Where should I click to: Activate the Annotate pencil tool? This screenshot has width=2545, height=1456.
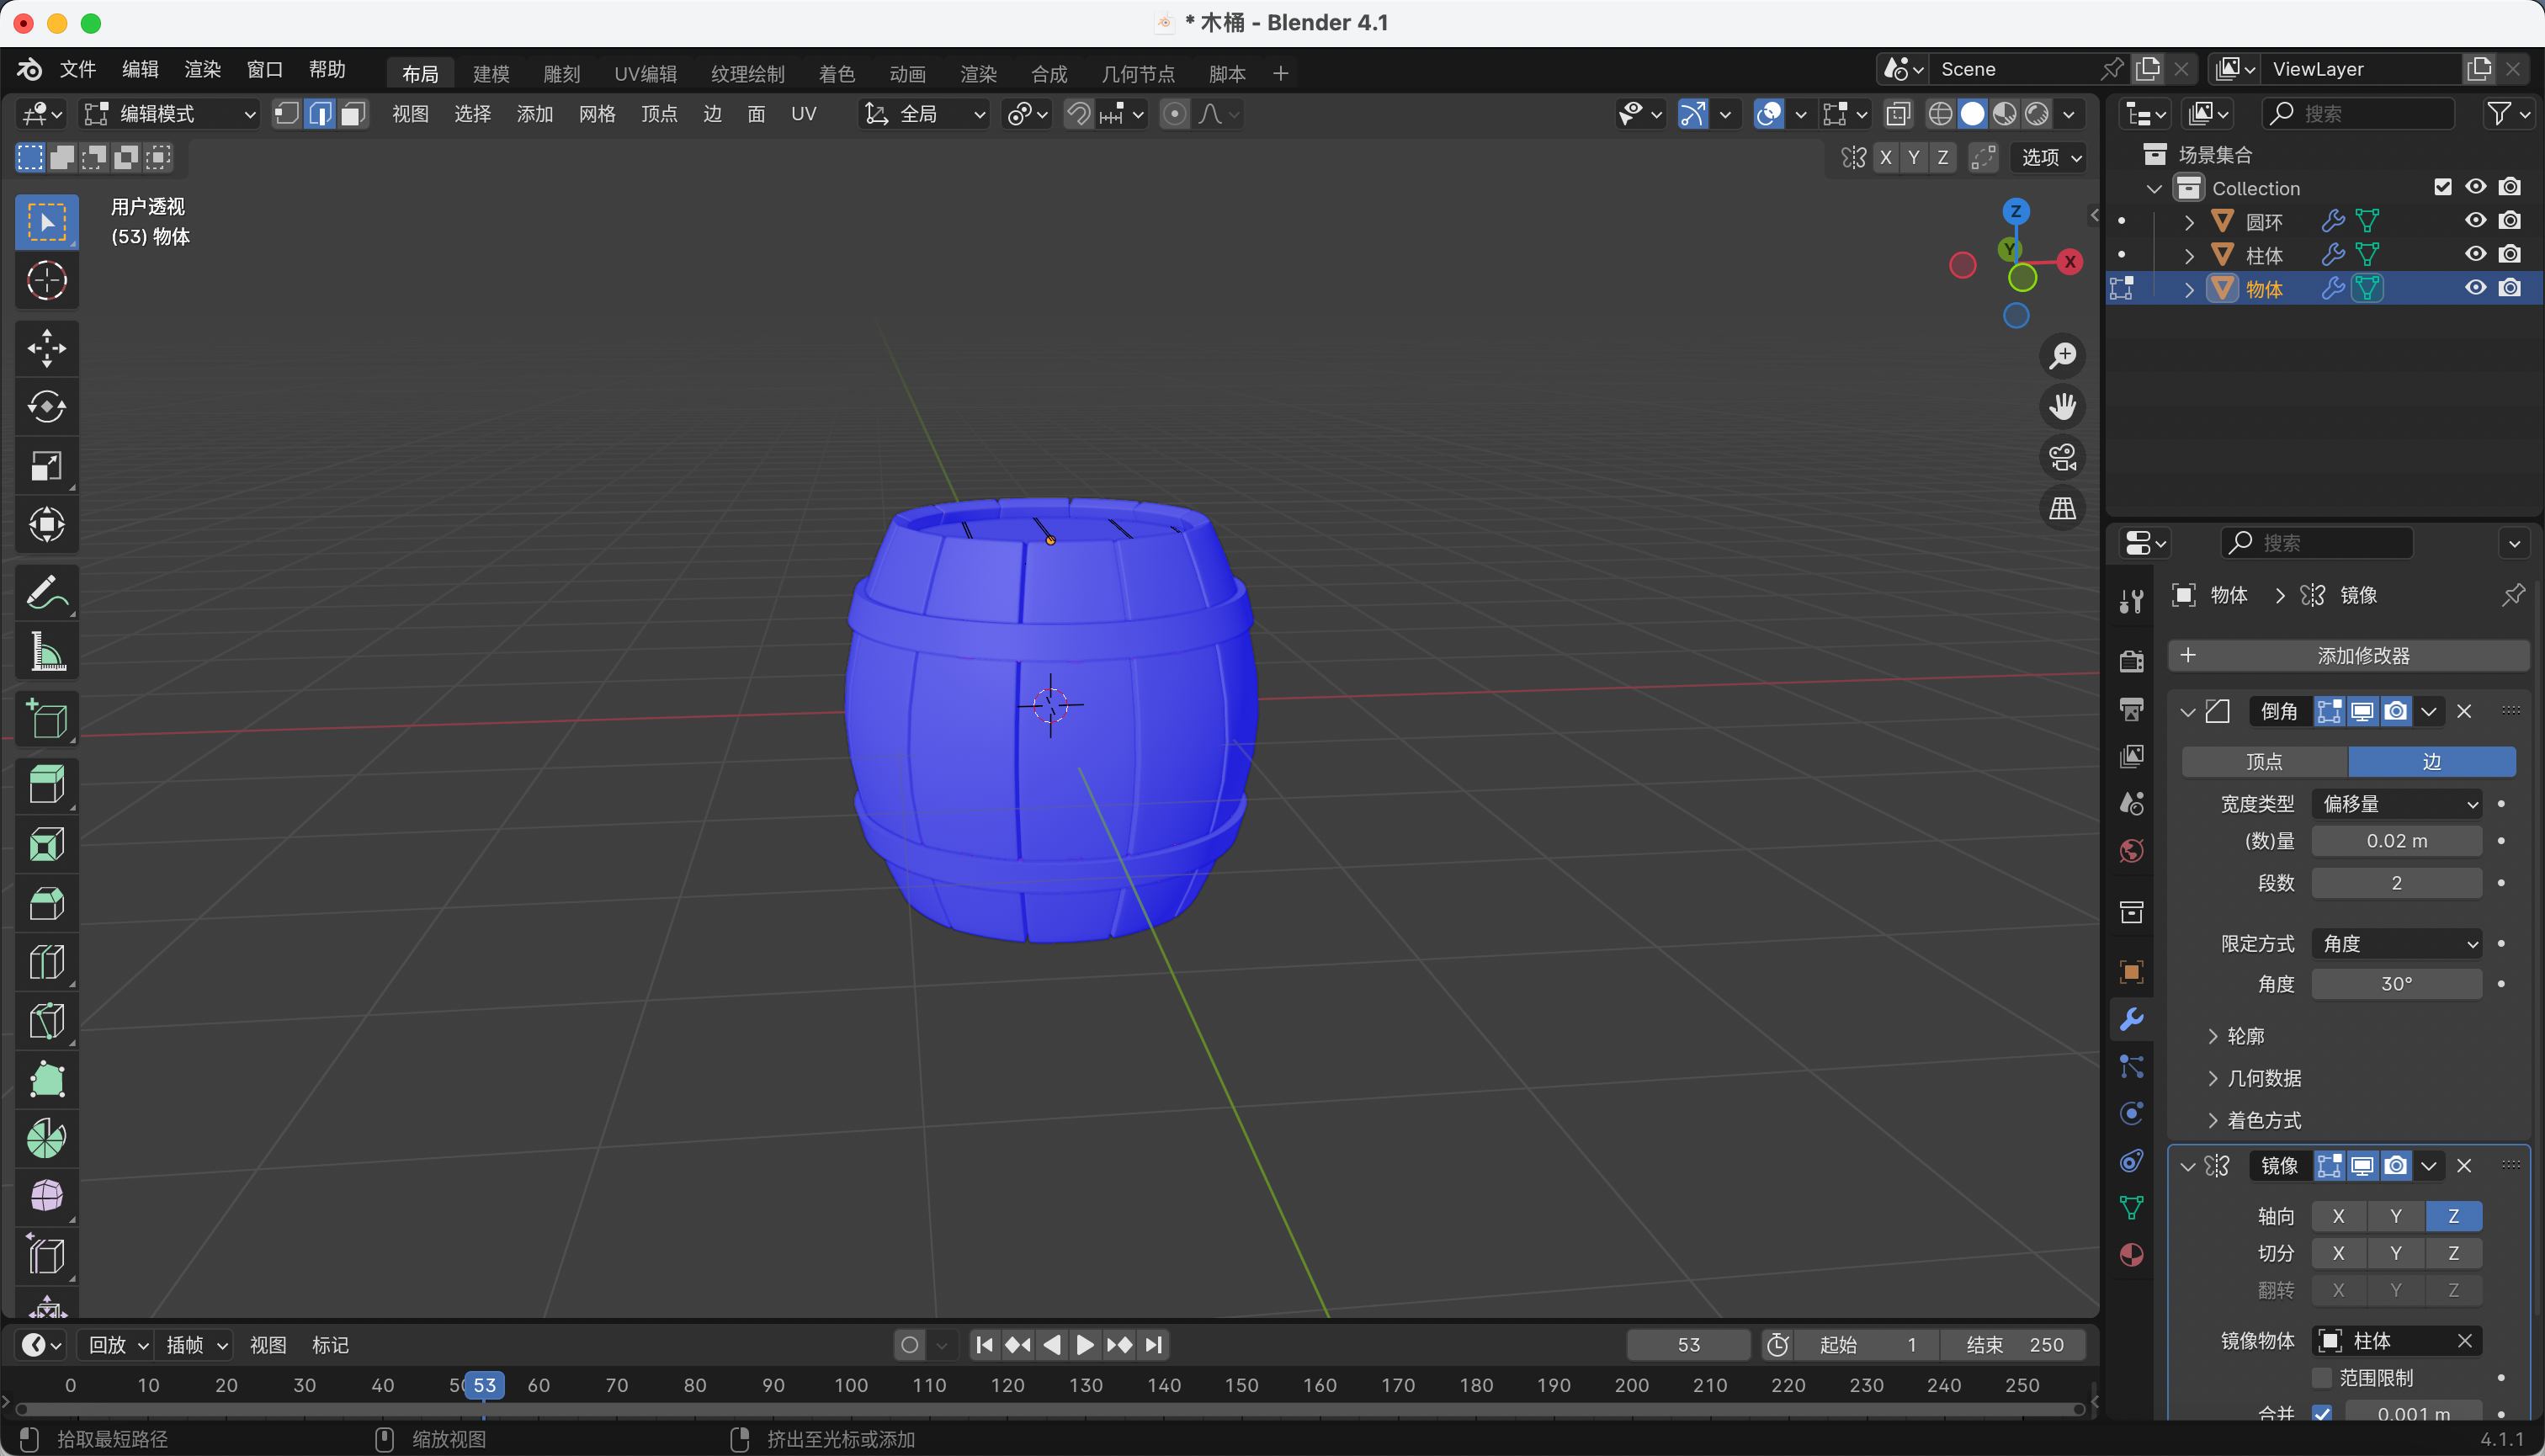click(x=46, y=592)
